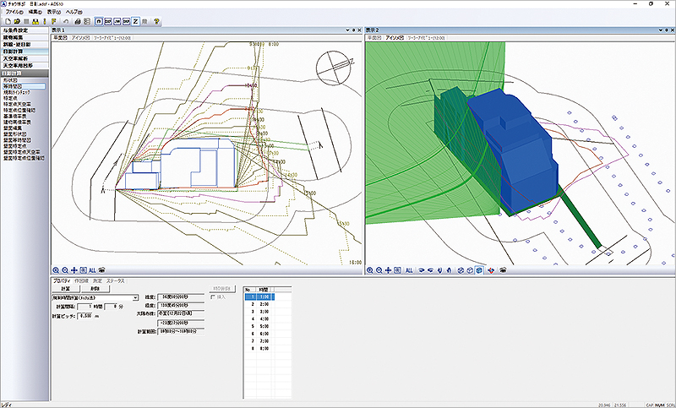
Task: Toggle the Z button in the toolbar
Action: point(135,21)
